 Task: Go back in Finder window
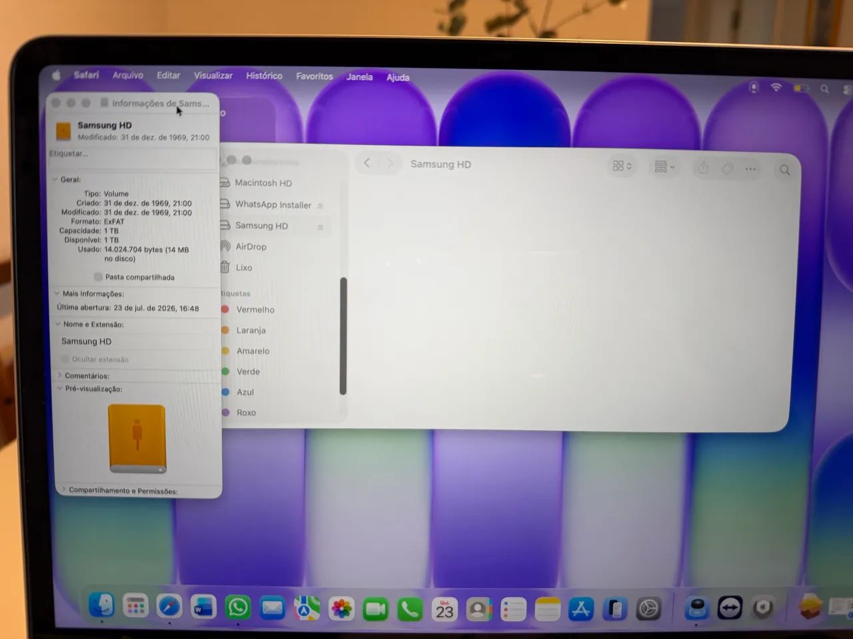click(x=367, y=163)
